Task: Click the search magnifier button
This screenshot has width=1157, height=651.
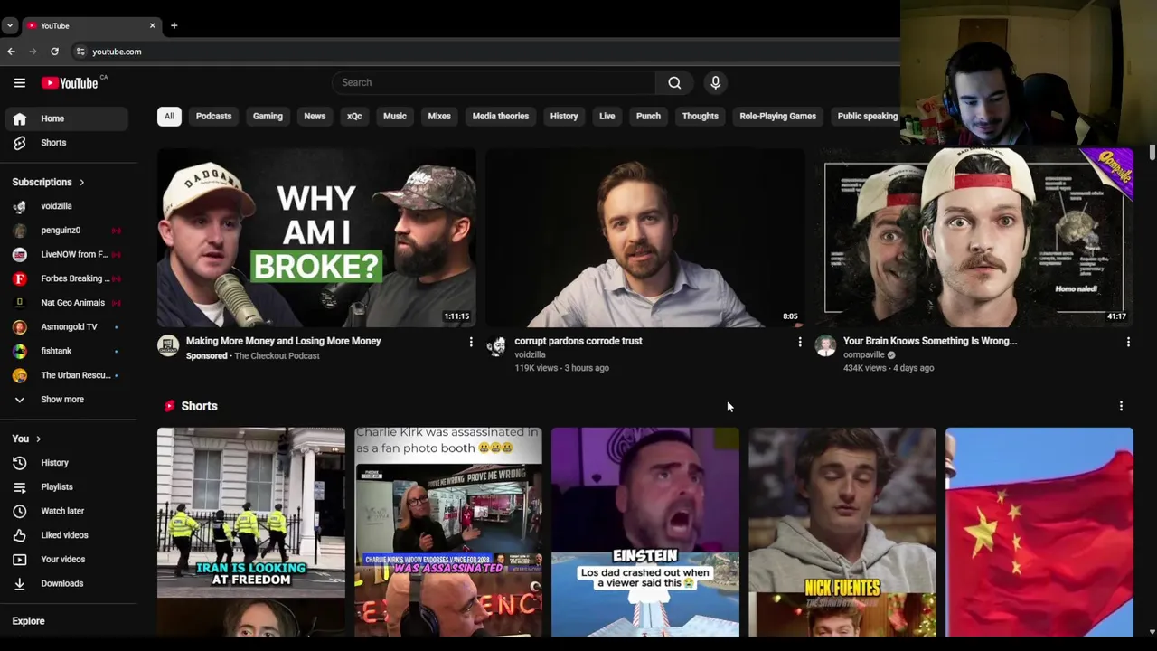Action: pyautogui.click(x=674, y=82)
